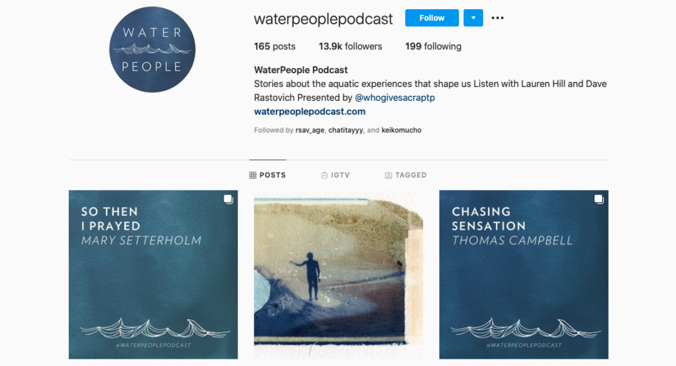Visit waterpeoplepodcast.com website link
The width and height of the screenshot is (676, 366).
pyautogui.click(x=310, y=111)
